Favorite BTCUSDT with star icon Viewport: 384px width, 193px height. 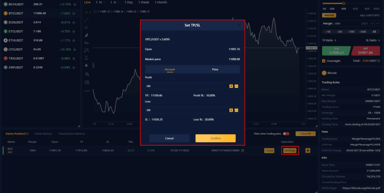[74, 13]
